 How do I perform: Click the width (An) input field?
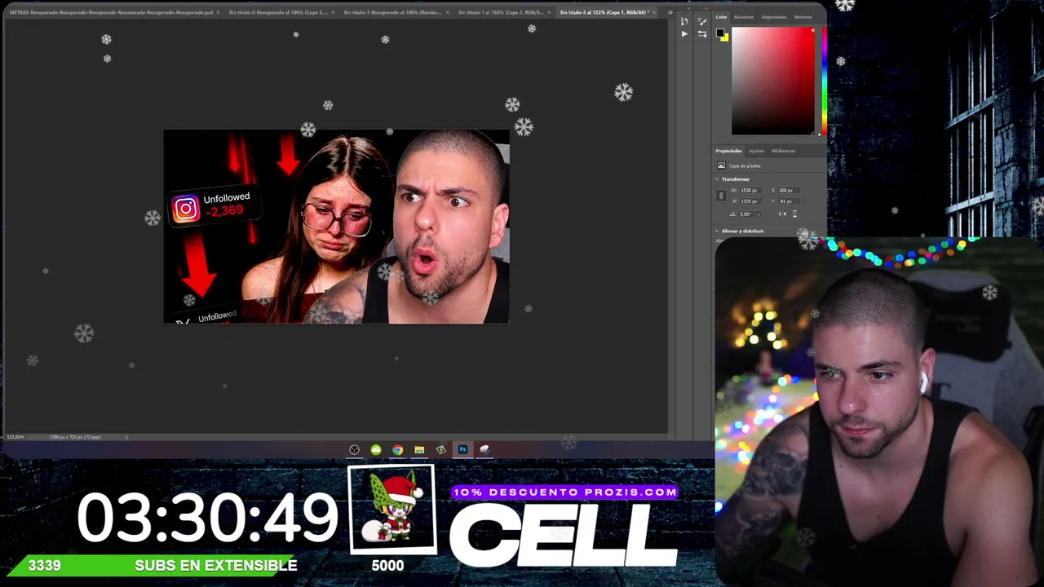(750, 190)
